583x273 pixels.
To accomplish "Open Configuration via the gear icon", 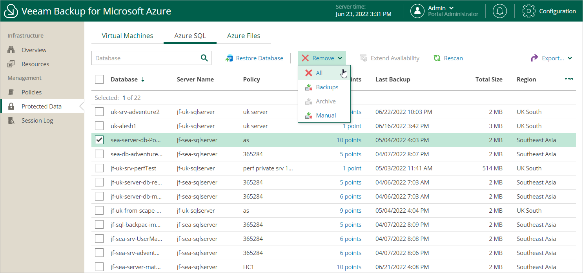I will pyautogui.click(x=528, y=11).
